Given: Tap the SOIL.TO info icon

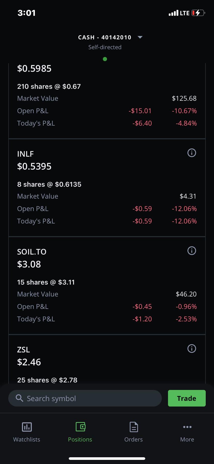Looking at the screenshot, I should tap(192, 251).
